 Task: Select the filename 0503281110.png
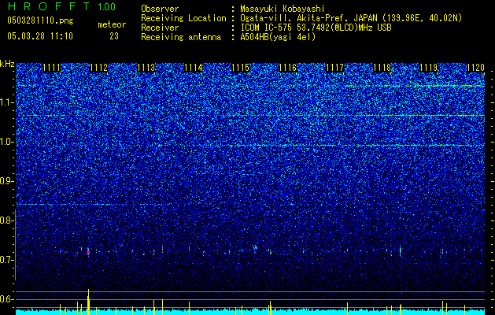point(40,20)
